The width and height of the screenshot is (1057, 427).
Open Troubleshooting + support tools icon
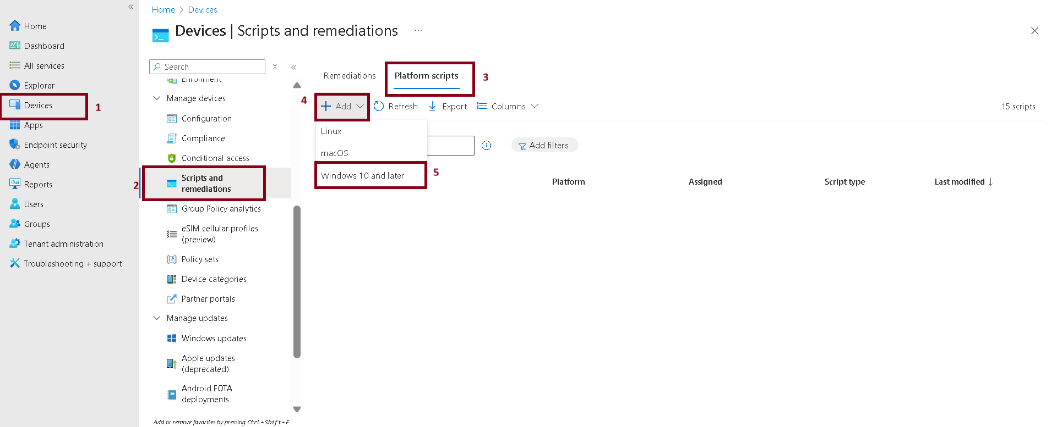[x=15, y=263]
